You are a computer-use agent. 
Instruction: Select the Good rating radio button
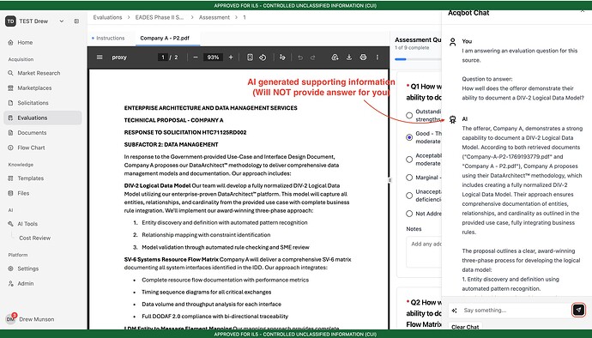click(x=409, y=137)
